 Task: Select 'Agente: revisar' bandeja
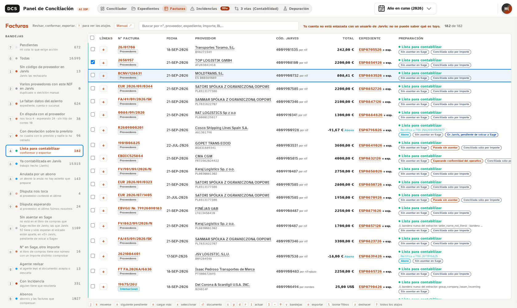coord(44,268)
